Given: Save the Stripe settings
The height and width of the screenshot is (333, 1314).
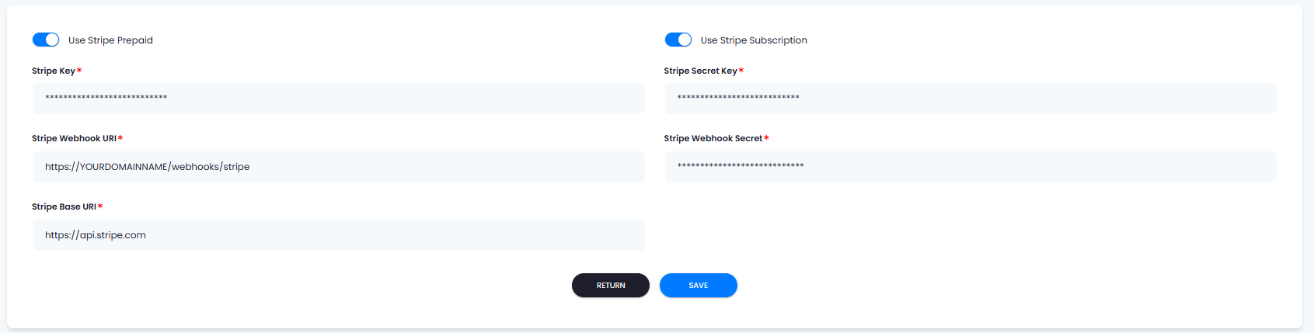Looking at the screenshot, I should click(699, 285).
